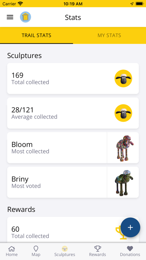The height and width of the screenshot is (260, 146).
Task: Tap the 28/121 Average collected card
Action: point(73,113)
